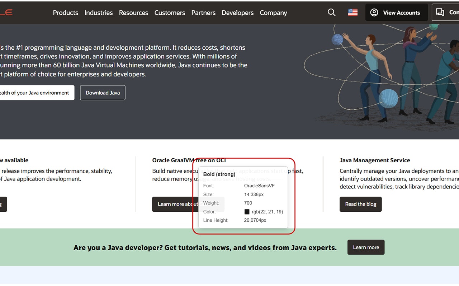Image resolution: width=459 pixels, height=286 pixels.
Task: Open the Partners menu
Action: coord(203,13)
